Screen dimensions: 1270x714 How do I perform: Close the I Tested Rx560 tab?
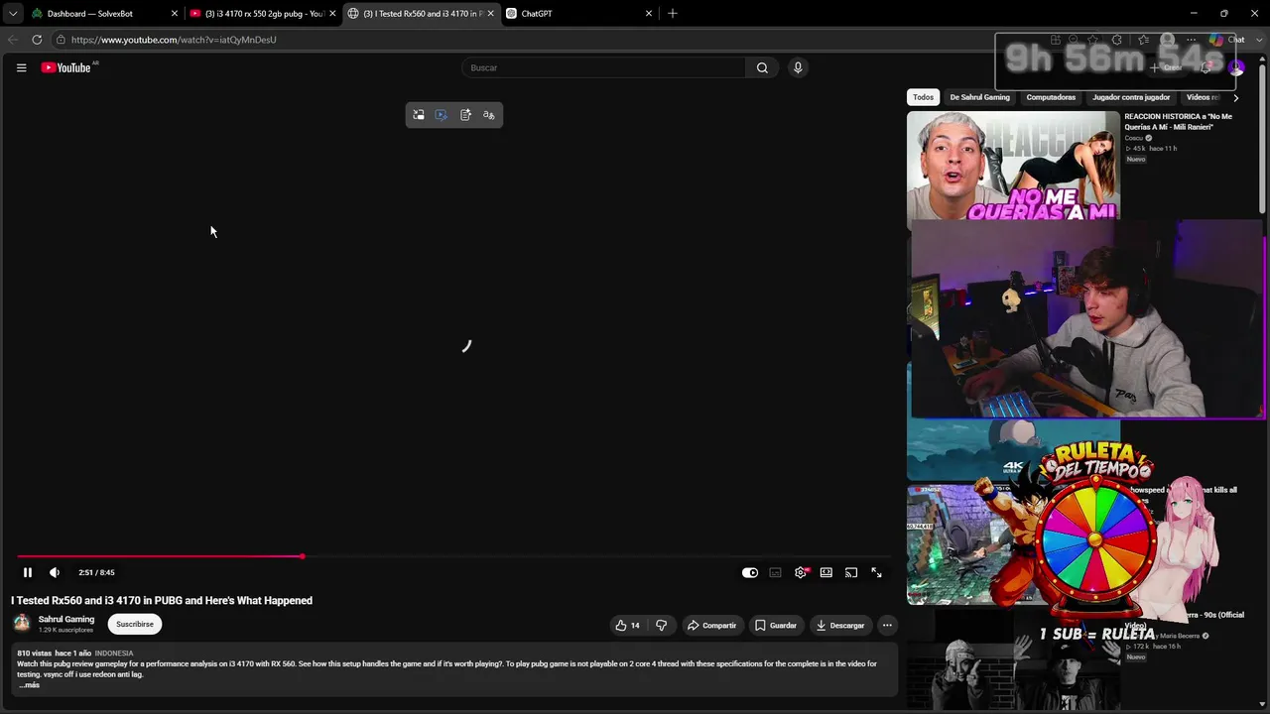[x=490, y=14]
